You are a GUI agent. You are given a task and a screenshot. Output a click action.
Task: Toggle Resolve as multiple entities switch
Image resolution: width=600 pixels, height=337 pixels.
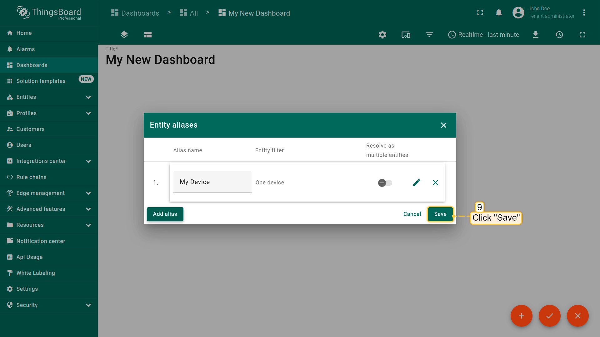point(385,183)
